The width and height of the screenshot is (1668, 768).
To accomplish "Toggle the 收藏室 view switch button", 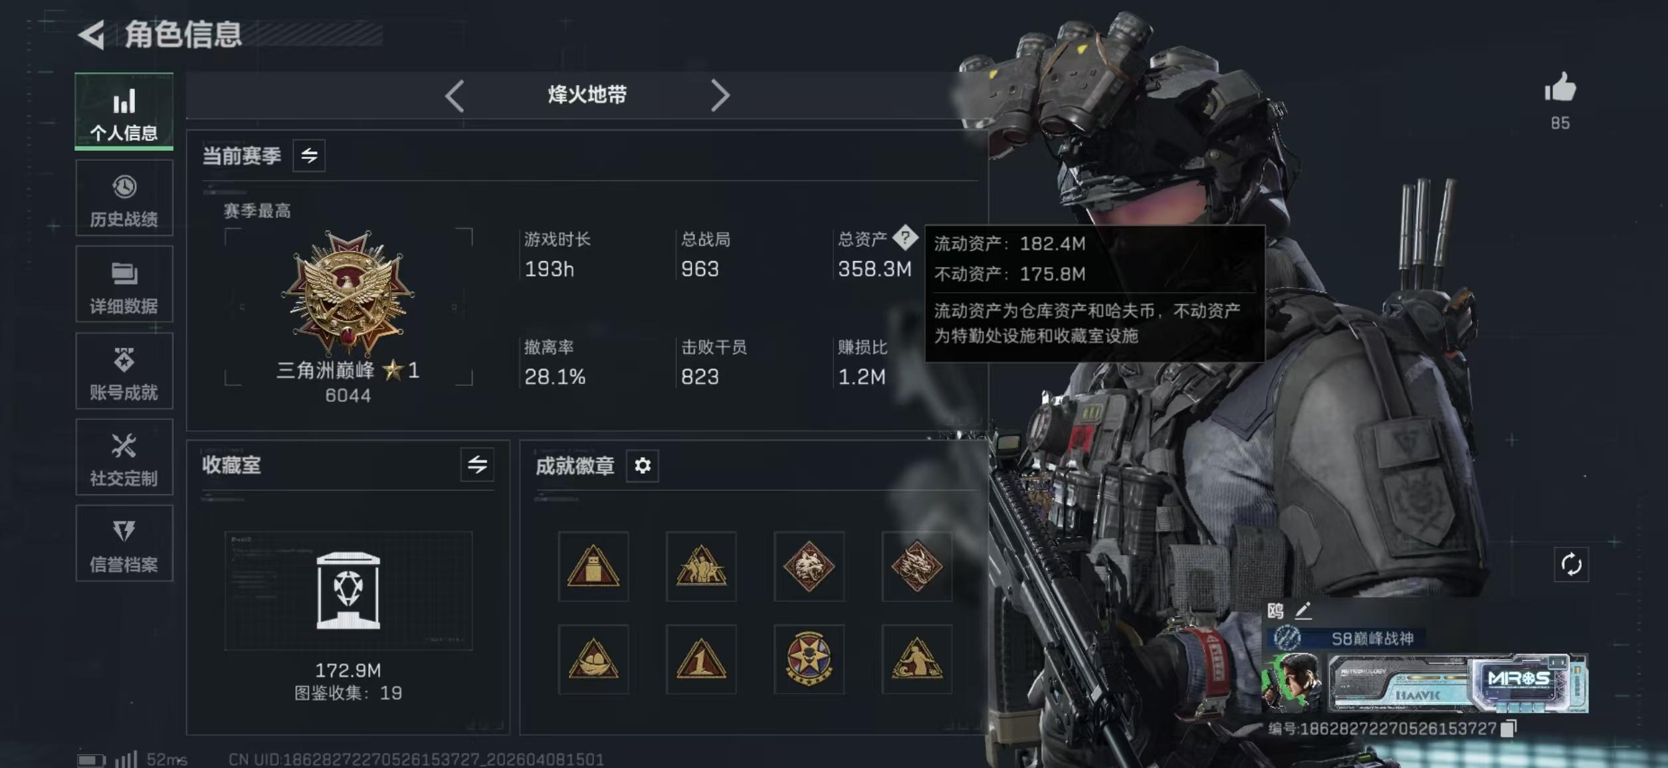I will pyautogui.click(x=477, y=464).
